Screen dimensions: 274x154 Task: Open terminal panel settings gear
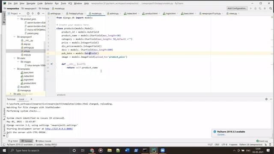click(266, 99)
